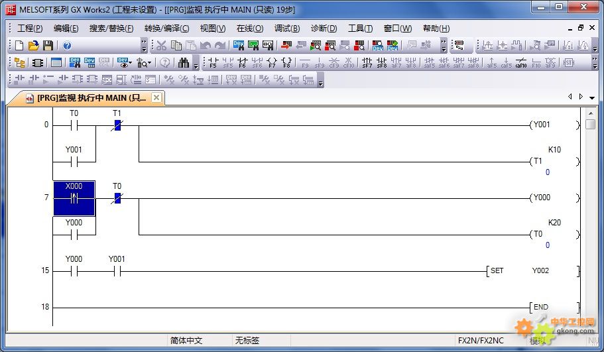This screenshot has height=352, width=604.
Task: Click the large binoculars find icon
Action: coord(184,62)
